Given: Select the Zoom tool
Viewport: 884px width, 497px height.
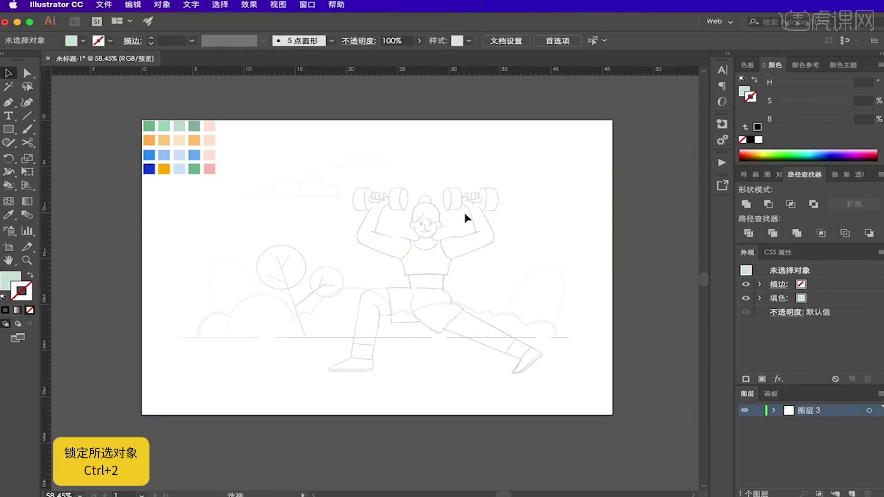Looking at the screenshot, I should pos(27,260).
